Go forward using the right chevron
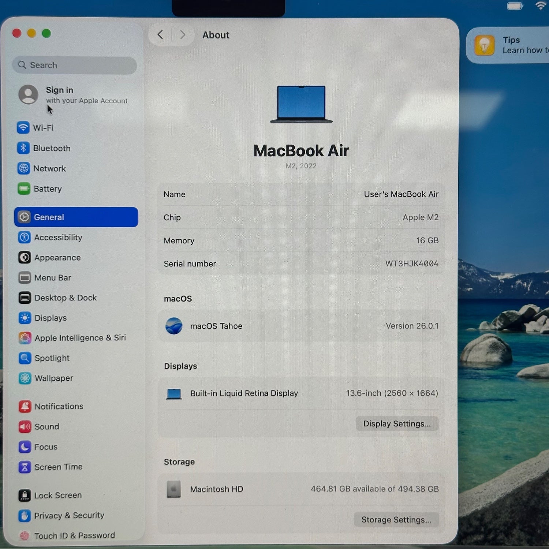 [183, 35]
